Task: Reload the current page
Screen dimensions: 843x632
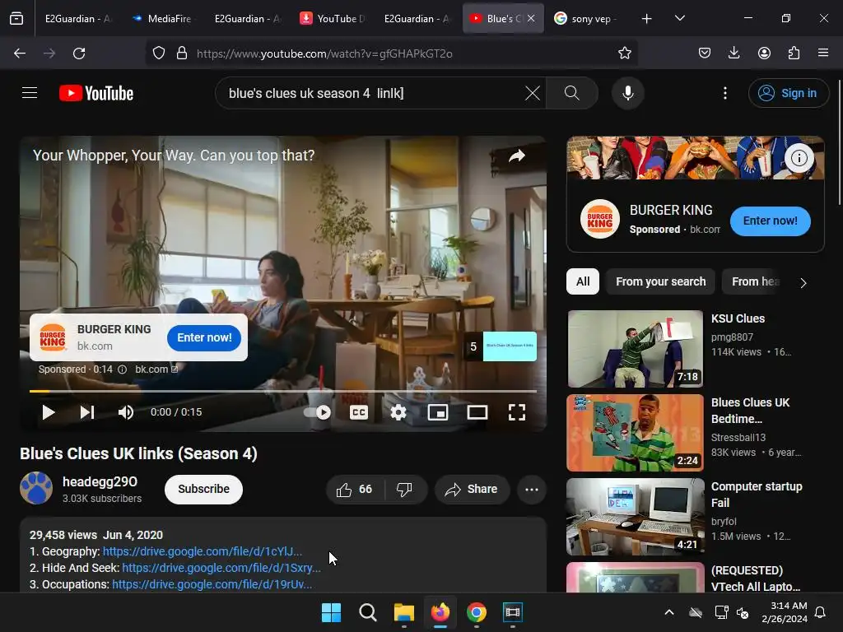Action: click(79, 53)
